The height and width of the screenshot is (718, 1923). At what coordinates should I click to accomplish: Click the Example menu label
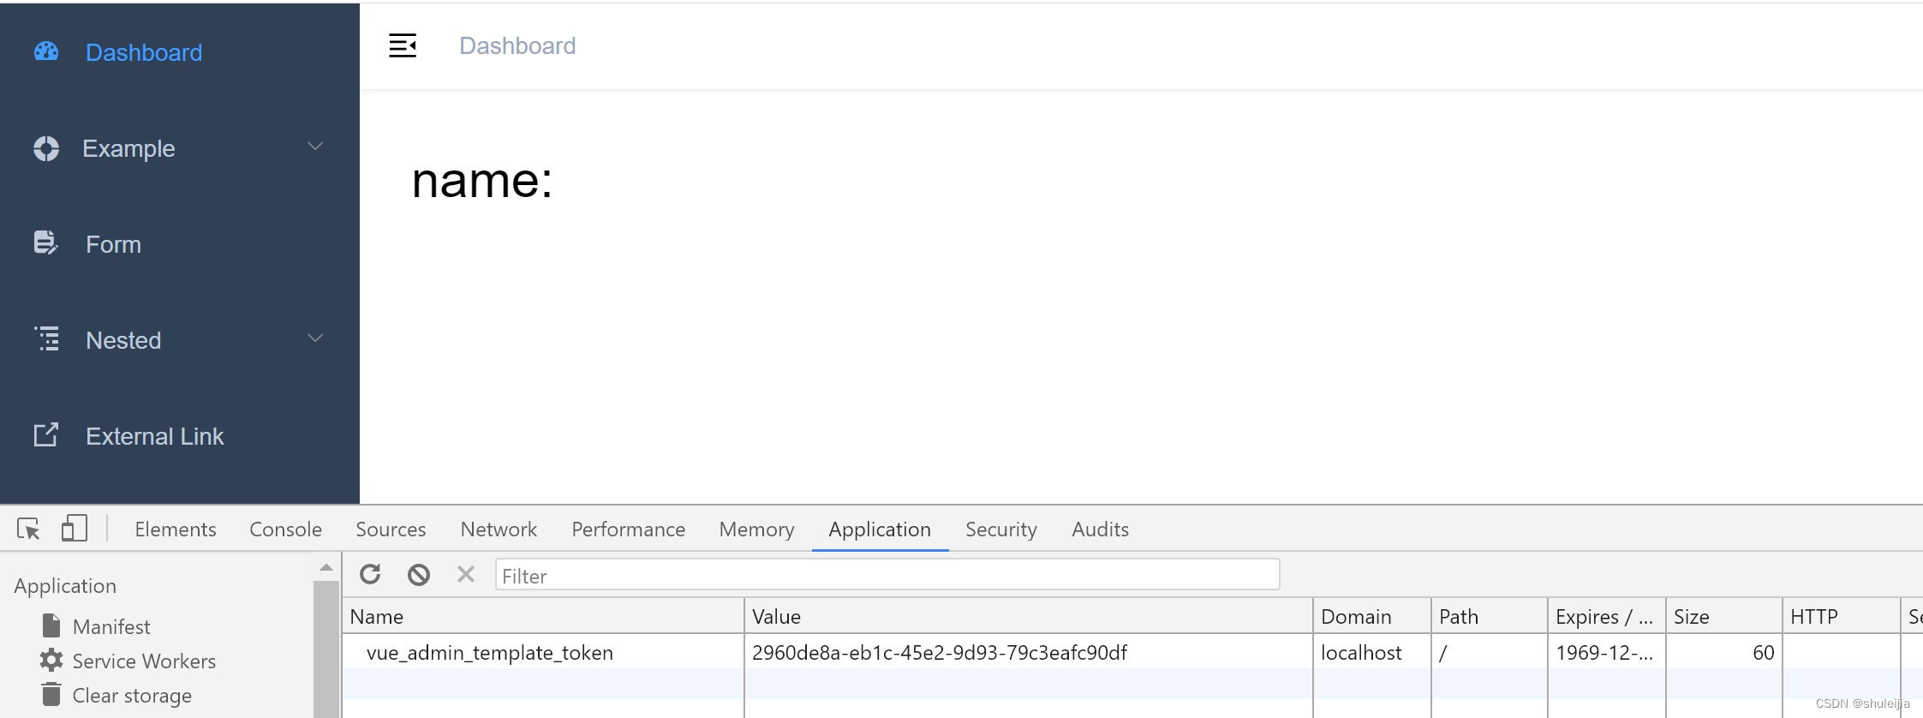[128, 148]
